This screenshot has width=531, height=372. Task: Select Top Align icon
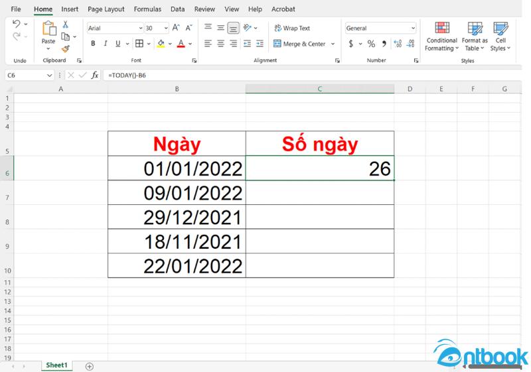(x=208, y=27)
